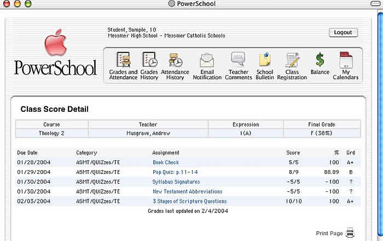383x241 pixels.
Task: Click the Grd column header
Action: [x=351, y=153]
